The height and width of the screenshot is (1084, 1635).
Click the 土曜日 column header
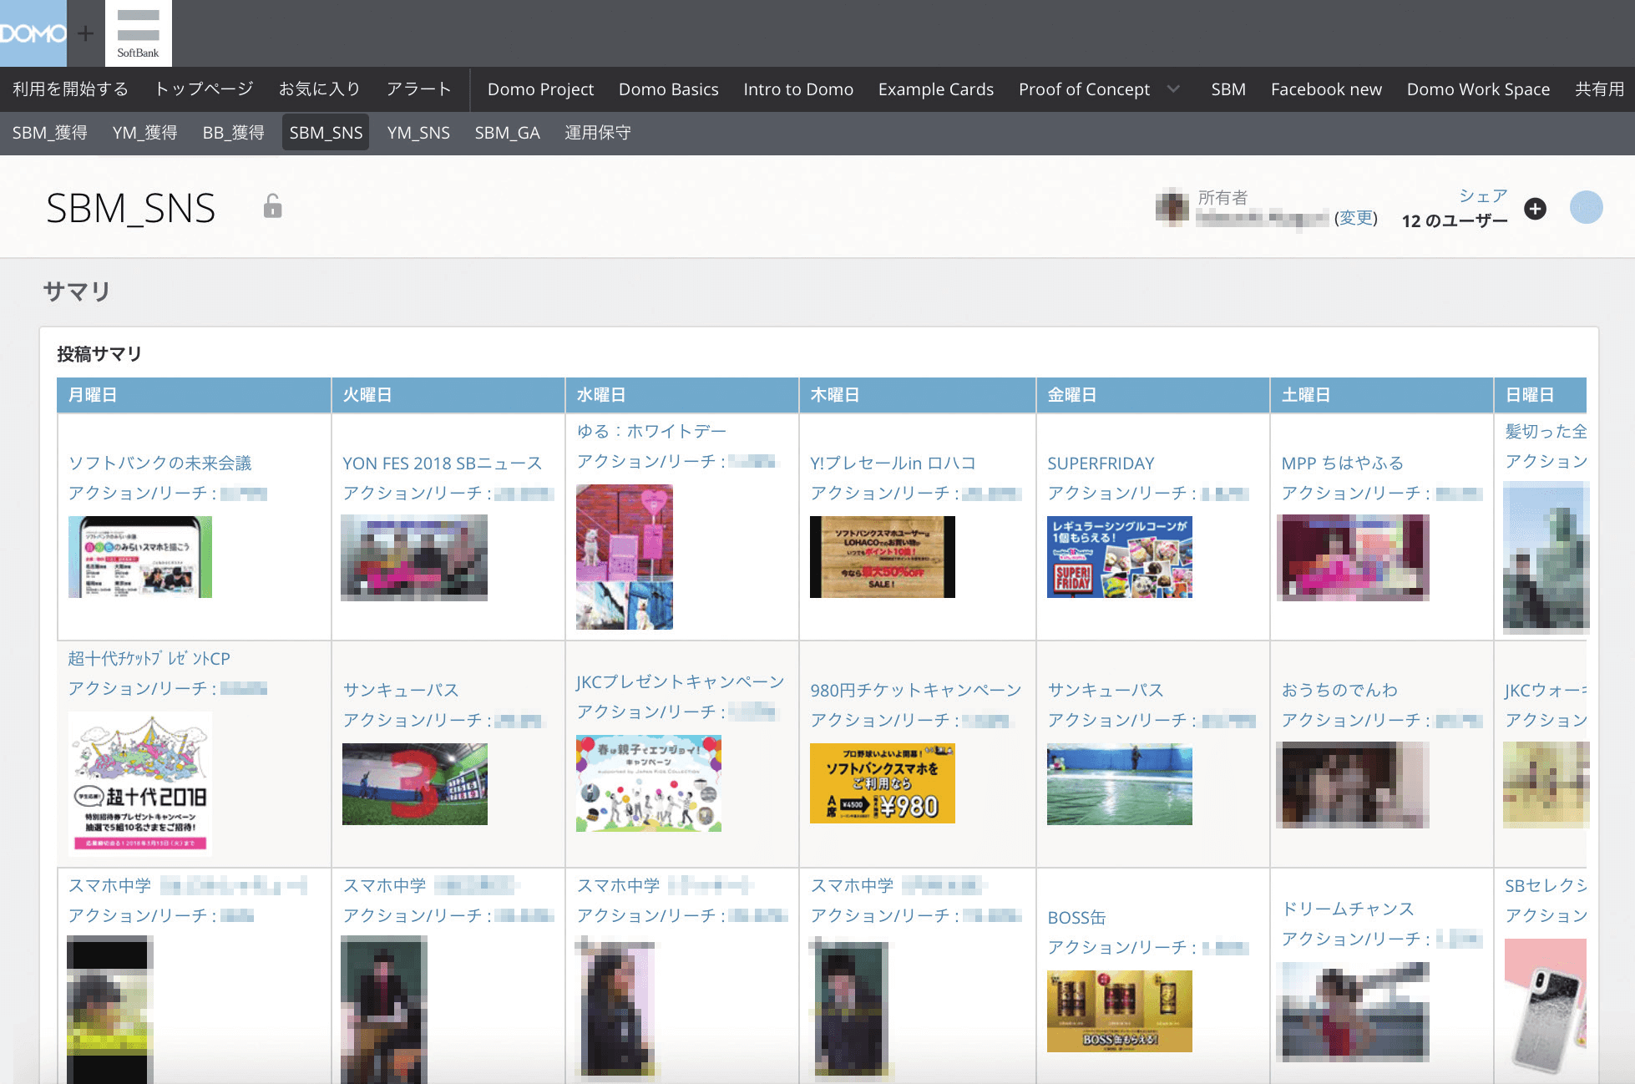tap(1382, 395)
